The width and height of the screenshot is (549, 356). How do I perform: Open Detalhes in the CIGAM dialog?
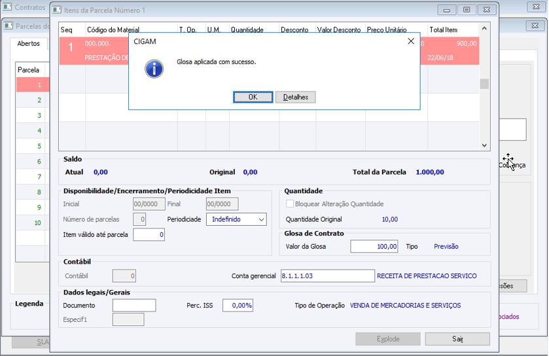(296, 97)
